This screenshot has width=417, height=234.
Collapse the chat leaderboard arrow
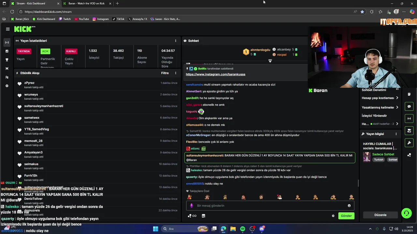pyautogui.click(x=270, y=61)
